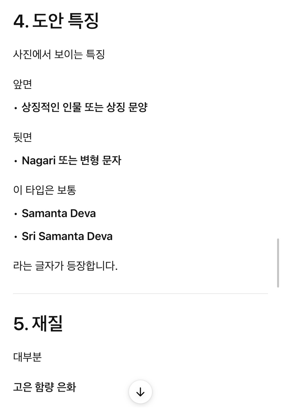Click the "5. 재질" section heading
The image size is (281, 408).
(x=38, y=324)
